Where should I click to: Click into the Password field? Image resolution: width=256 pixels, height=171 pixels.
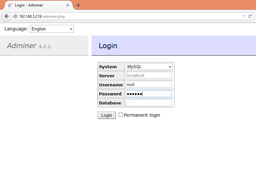click(x=148, y=94)
